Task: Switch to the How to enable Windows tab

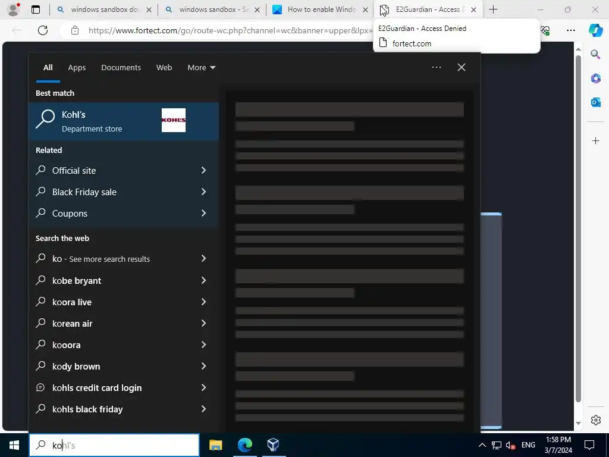Action: [x=321, y=10]
